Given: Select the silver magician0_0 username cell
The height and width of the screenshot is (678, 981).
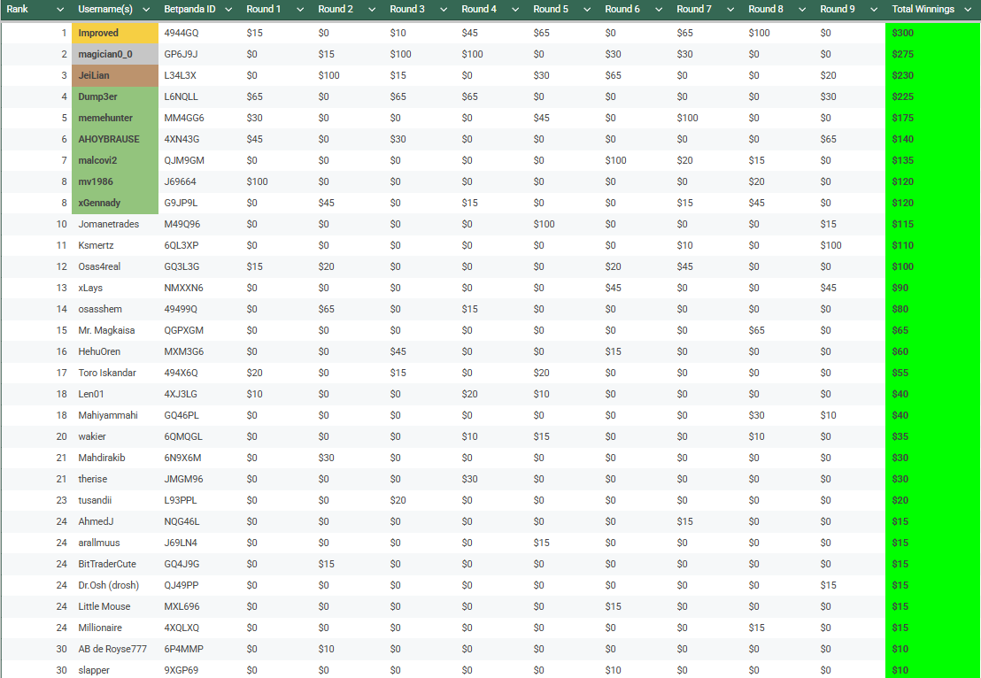Looking at the screenshot, I should click(115, 54).
